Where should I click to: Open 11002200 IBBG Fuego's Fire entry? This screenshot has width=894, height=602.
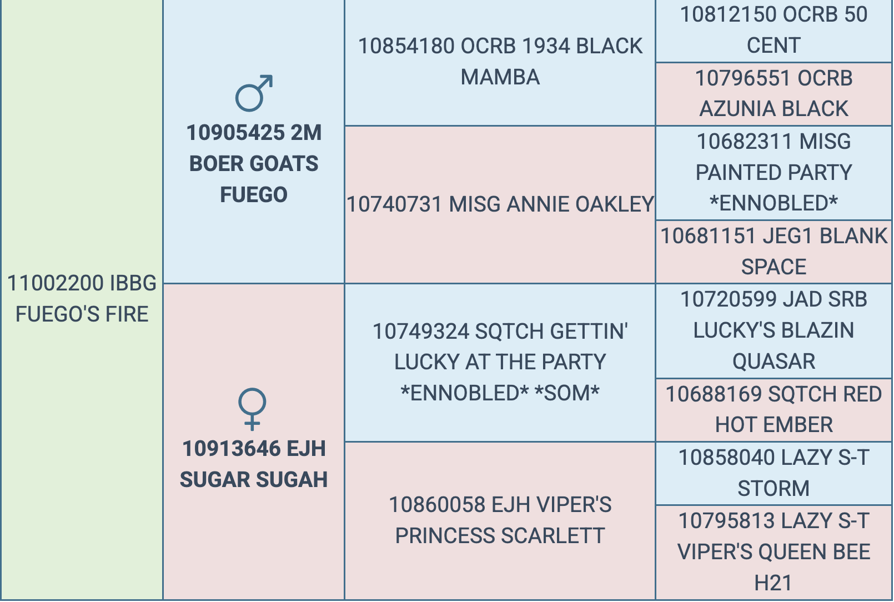82,299
